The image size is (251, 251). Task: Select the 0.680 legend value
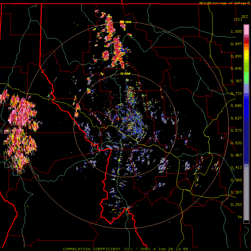236,106
